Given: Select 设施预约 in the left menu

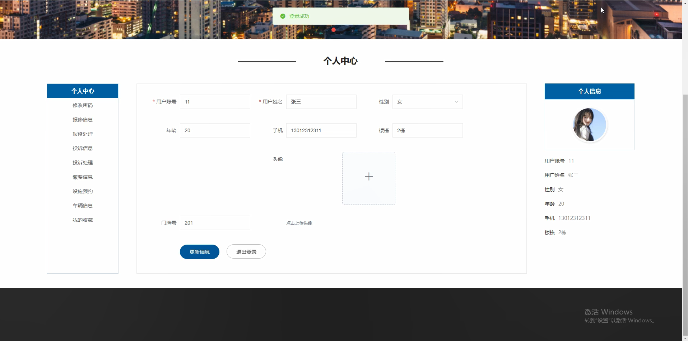Looking at the screenshot, I should click(82, 191).
